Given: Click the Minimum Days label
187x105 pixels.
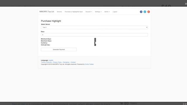Looking at the screenshot, I should pos(46,39).
